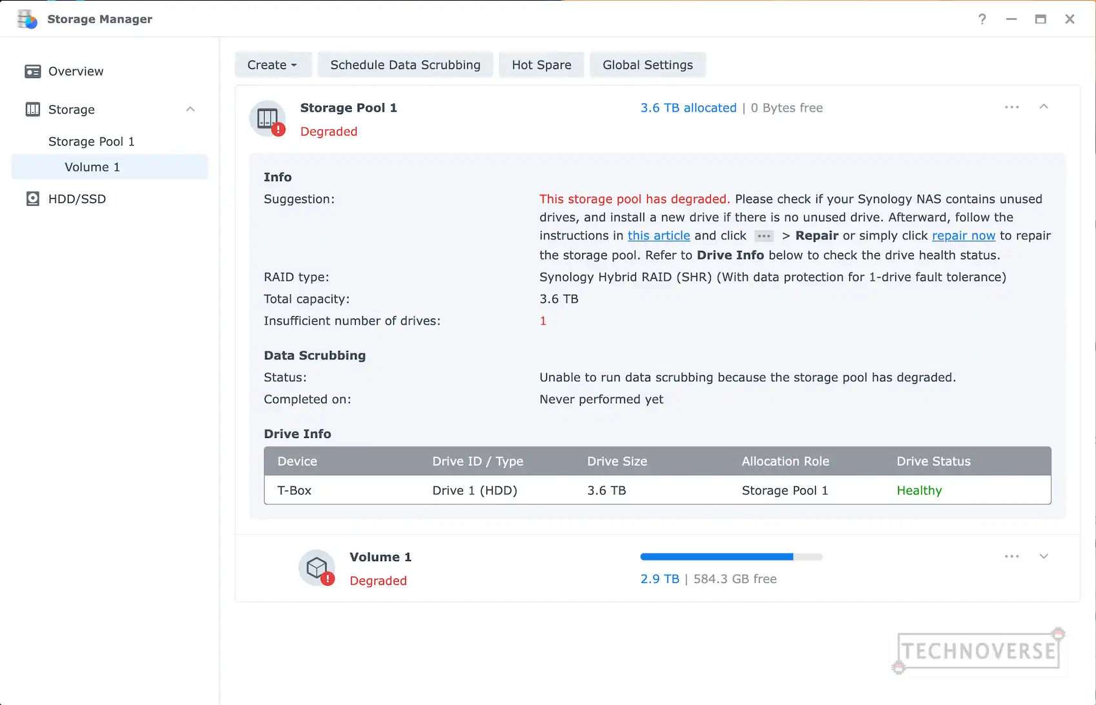Click the Storage Pool 1 heading
The height and width of the screenshot is (705, 1096).
(349, 108)
